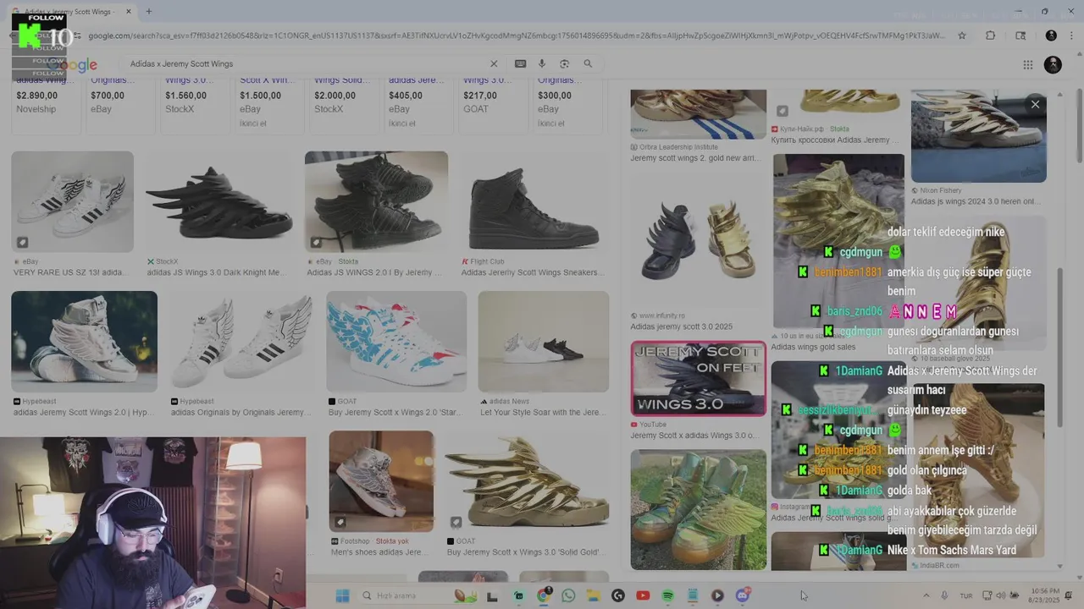Open Spotify from the taskbar
The height and width of the screenshot is (609, 1084).
(x=667, y=595)
